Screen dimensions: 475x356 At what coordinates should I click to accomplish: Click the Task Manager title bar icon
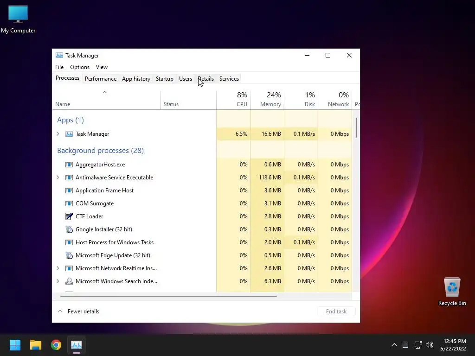coord(59,56)
